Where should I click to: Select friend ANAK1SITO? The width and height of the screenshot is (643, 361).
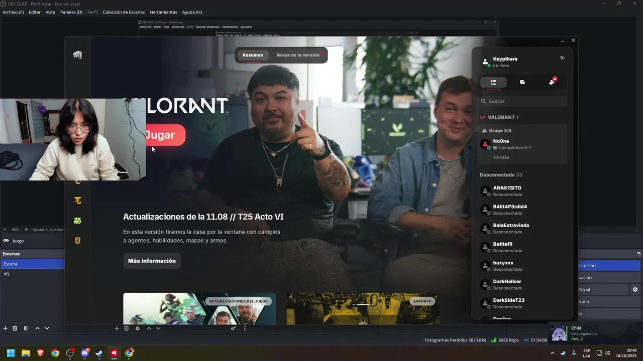[522, 191]
